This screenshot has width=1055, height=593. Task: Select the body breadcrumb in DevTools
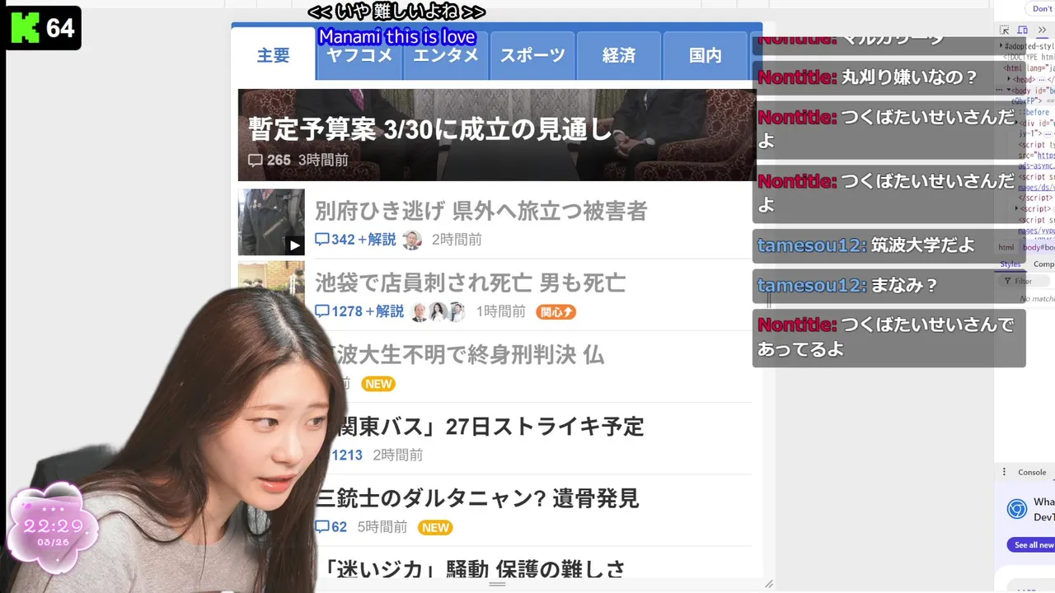[1037, 247]
